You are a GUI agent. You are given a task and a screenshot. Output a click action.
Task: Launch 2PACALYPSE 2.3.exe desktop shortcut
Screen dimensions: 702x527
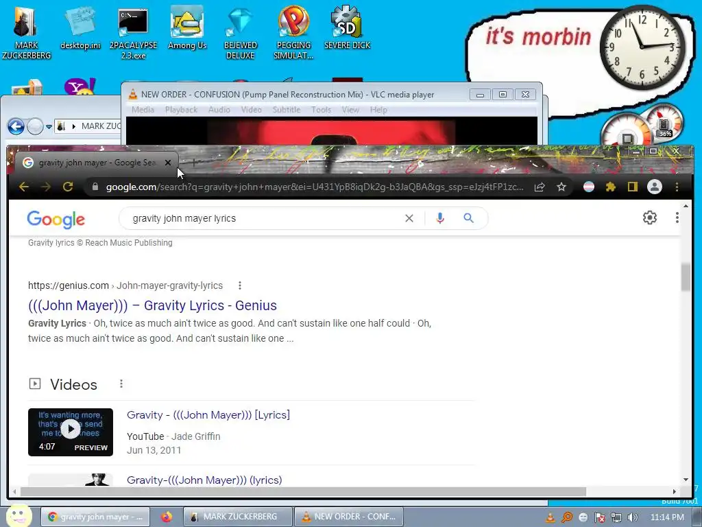click(x=133, y=32)
